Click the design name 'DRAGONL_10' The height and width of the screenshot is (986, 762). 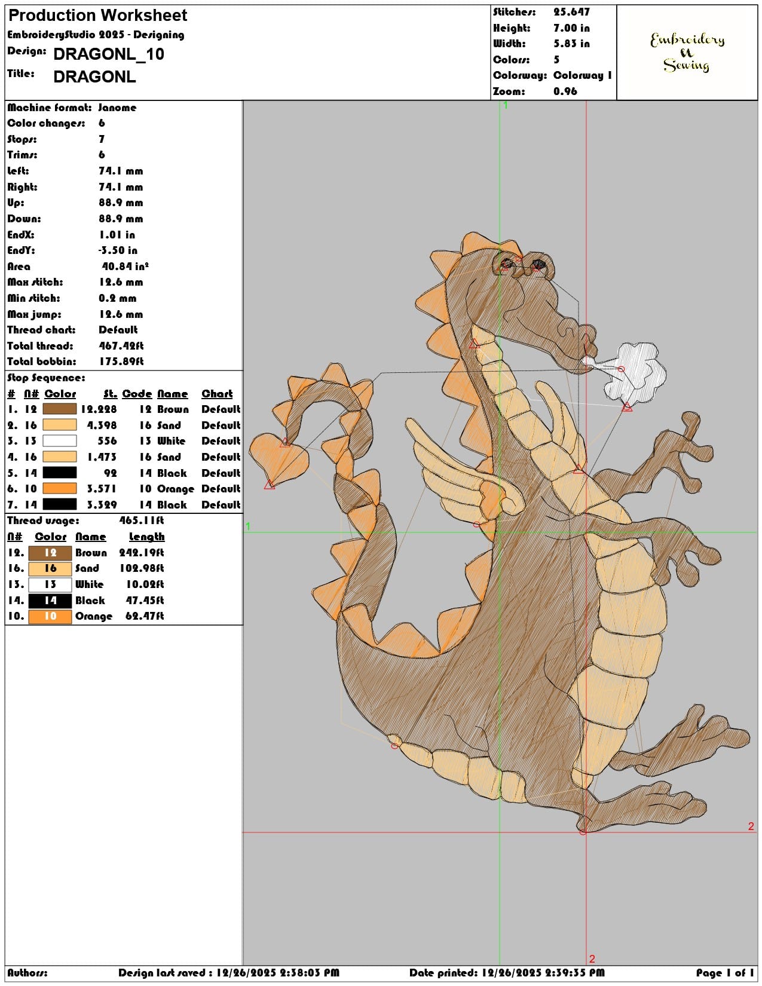pos(109,54)
